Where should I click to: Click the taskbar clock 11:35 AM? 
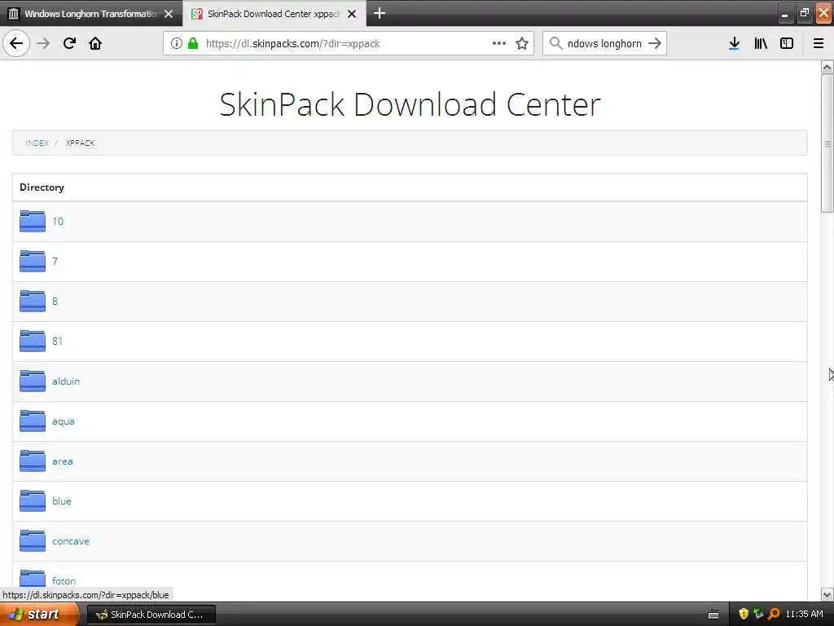804,615
